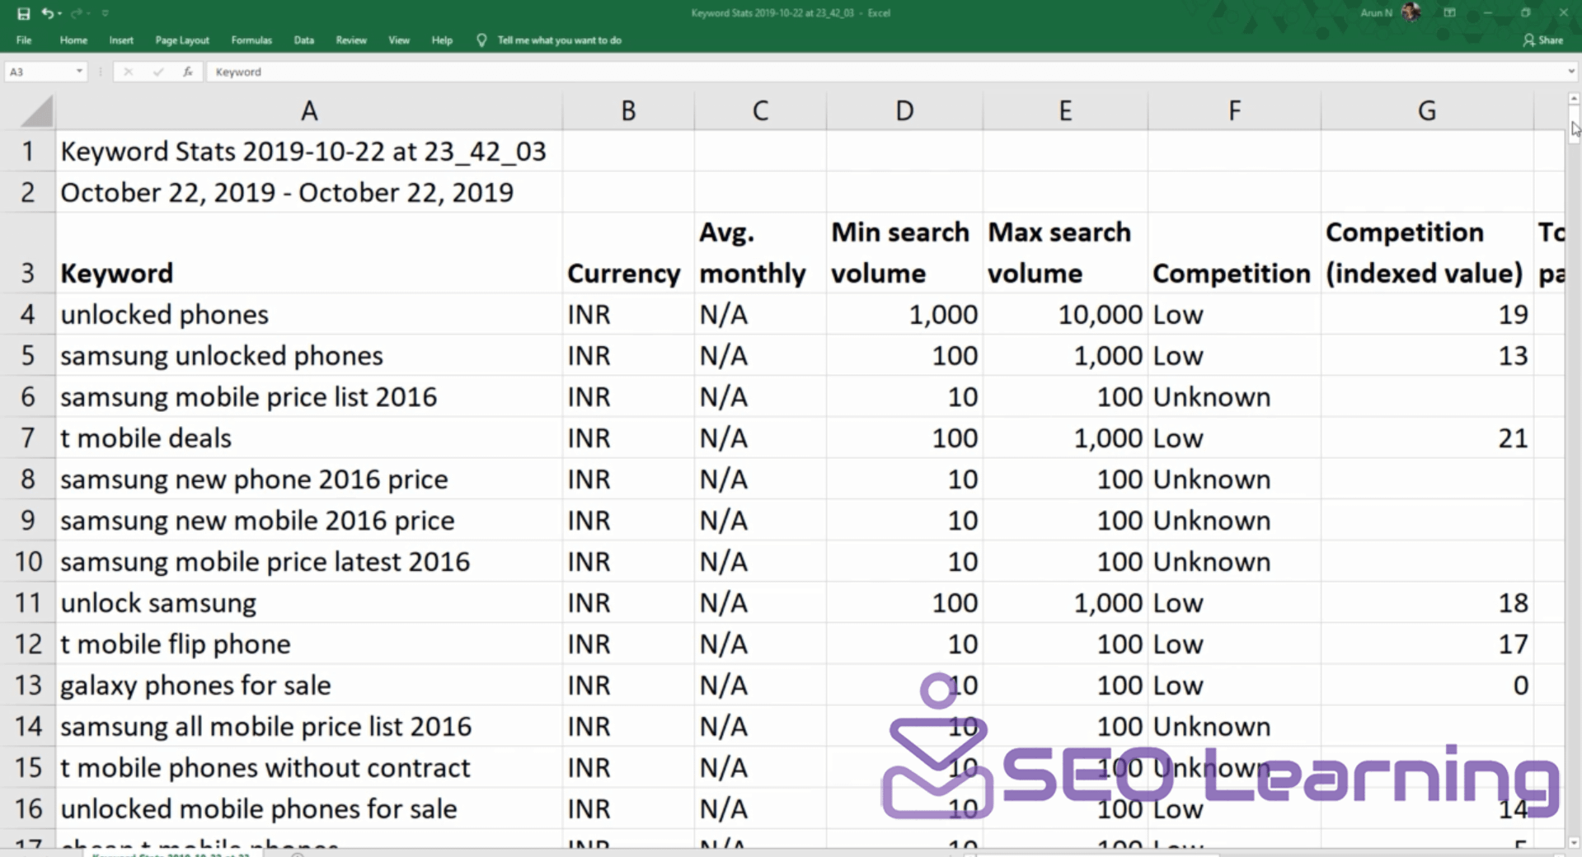1582x857 pixels.
Task: Click the 'unlocked phones' keyword cell
Action: [309, 314]
